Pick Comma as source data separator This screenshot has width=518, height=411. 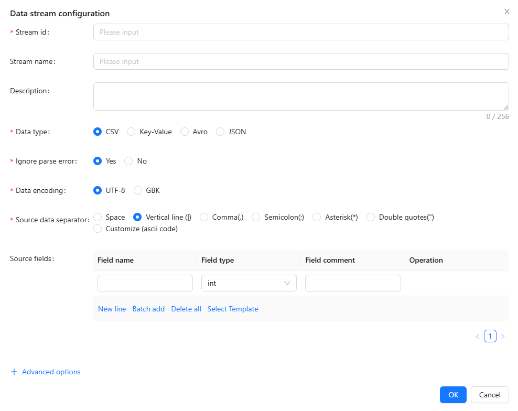(204, 217)
